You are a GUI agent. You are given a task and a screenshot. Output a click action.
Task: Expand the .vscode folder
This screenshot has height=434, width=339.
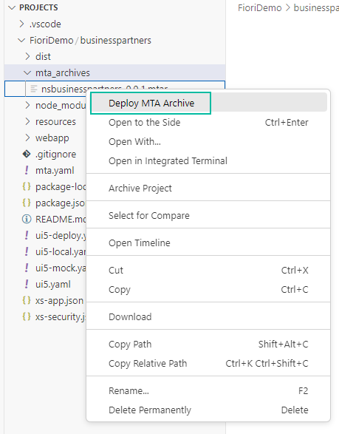click(x=22, y=24)
